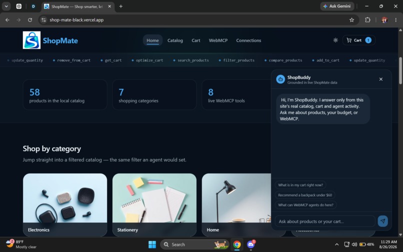403x252 pixels.
Task: Click the remove_from_cart ticker item
Action: (x=71, y=60)
